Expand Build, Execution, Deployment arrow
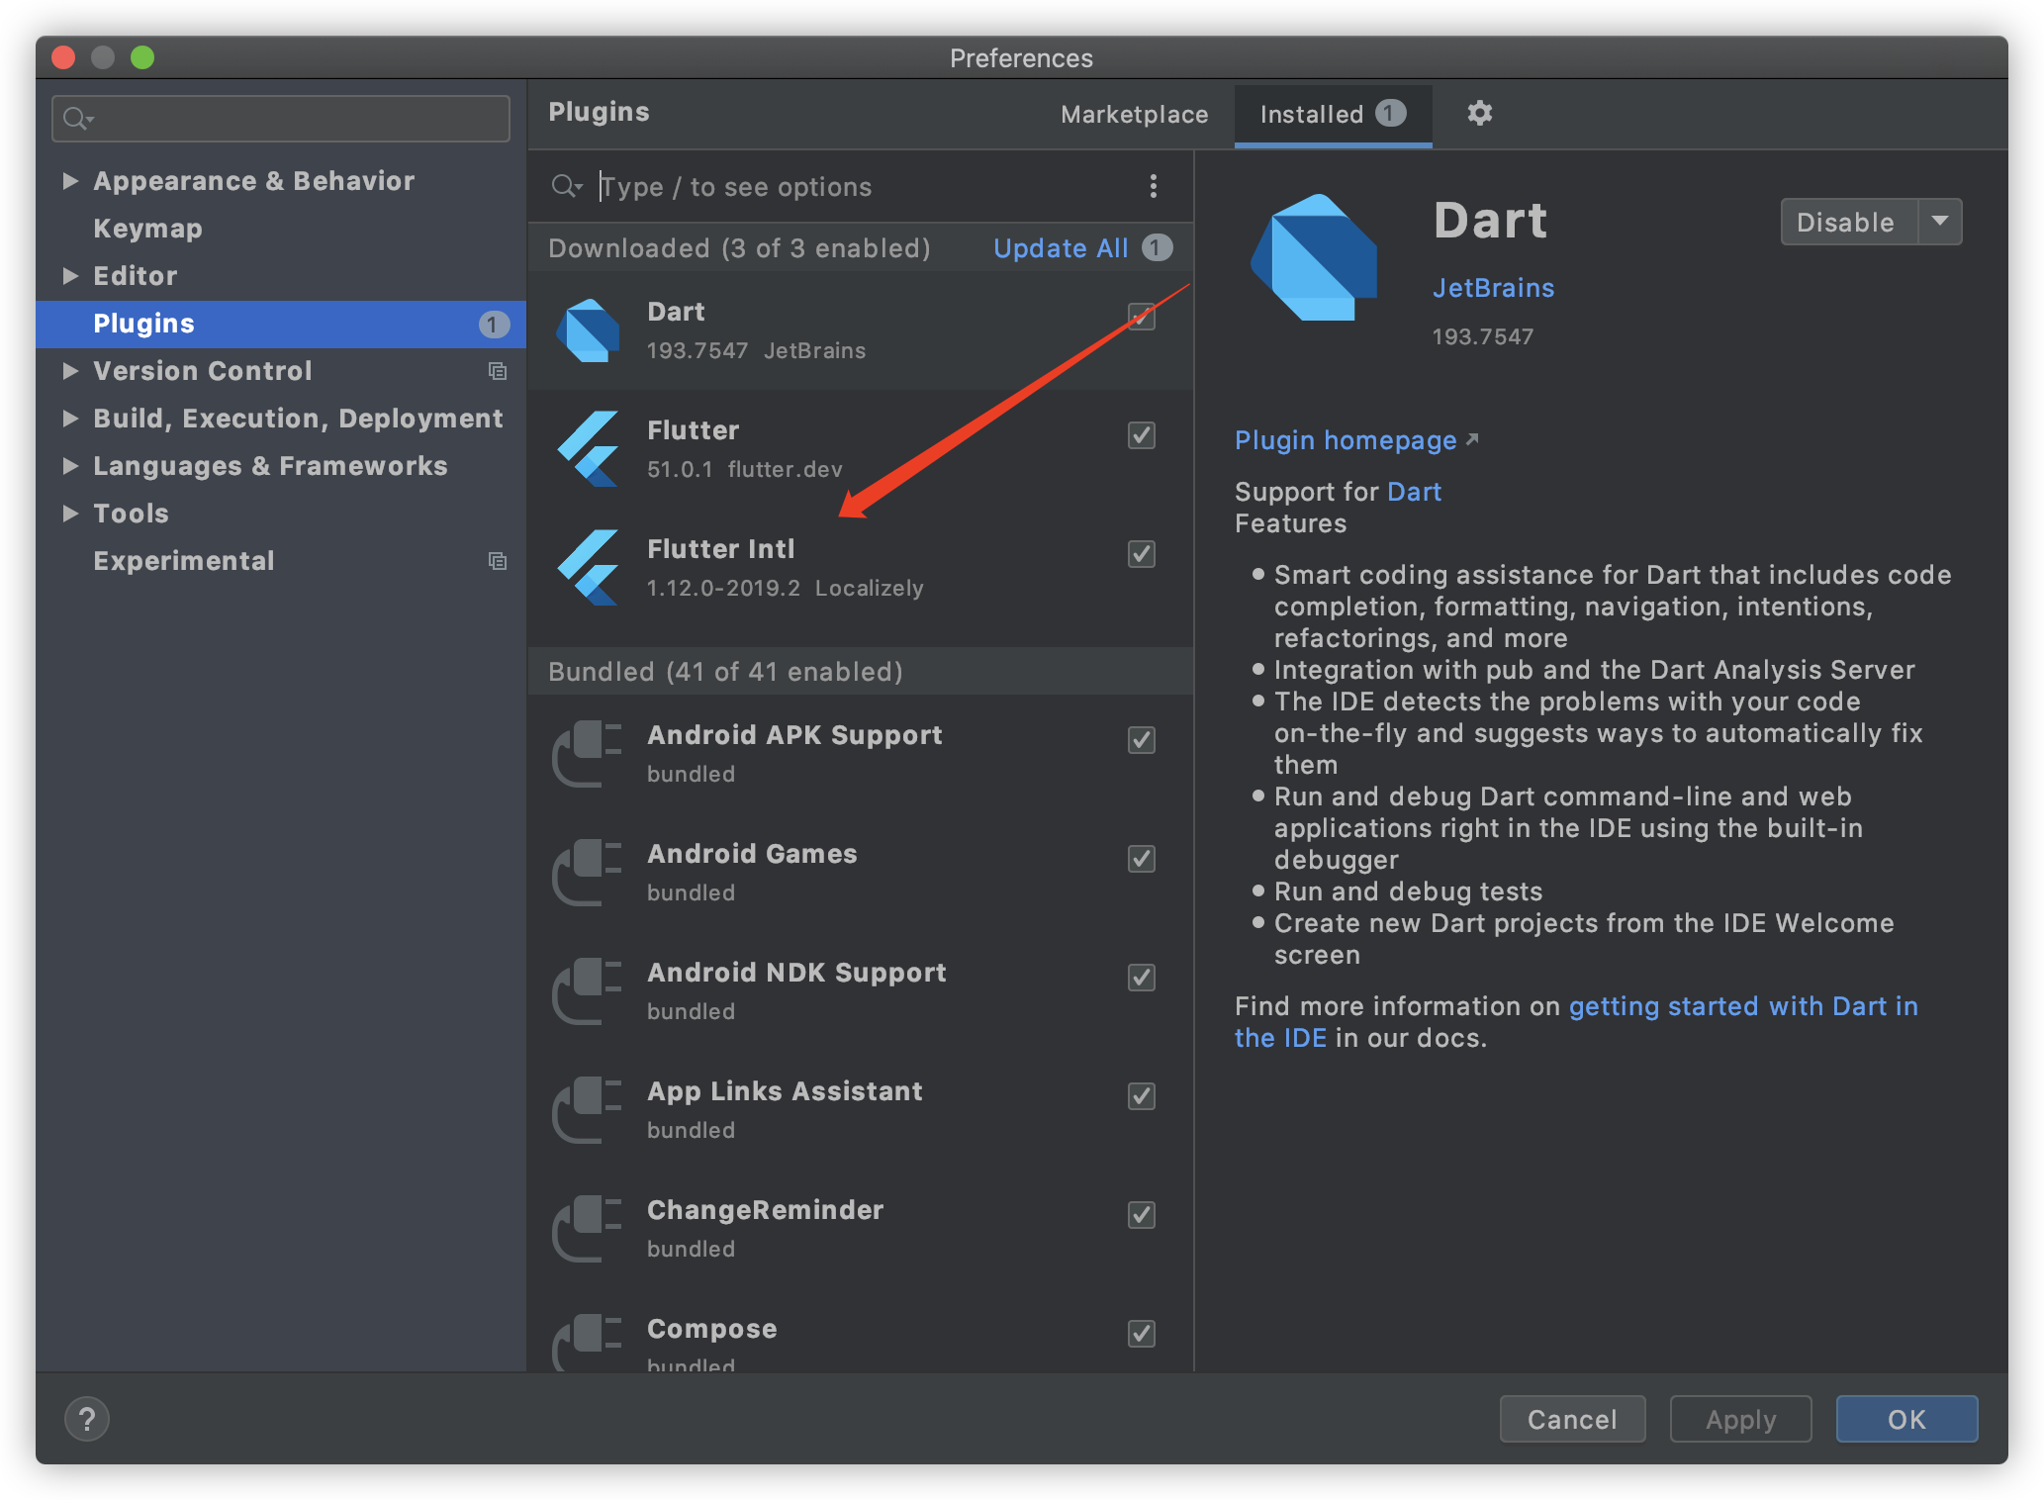Image resolution: width=2044 pixels, height=1500 pixels. [70, 419]
